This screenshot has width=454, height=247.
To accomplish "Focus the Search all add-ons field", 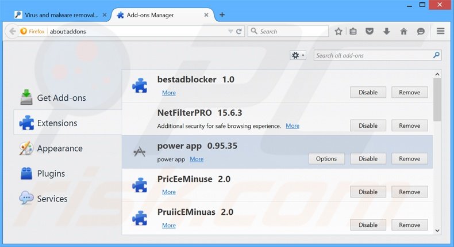I will coord(378,55).
